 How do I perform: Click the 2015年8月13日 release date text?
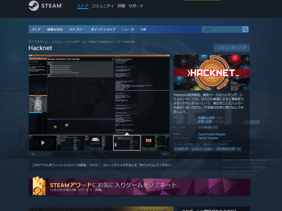click(x=207, y=128)
